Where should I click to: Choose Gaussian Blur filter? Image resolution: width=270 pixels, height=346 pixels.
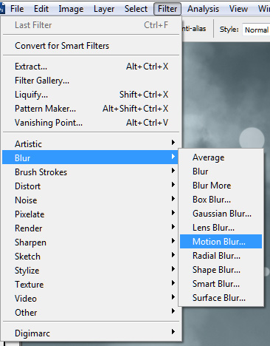(221, 214)
